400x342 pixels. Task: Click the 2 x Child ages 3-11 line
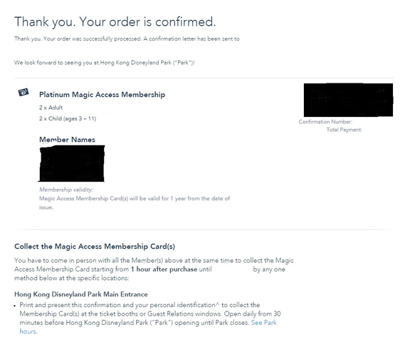(x=68, y=118)
